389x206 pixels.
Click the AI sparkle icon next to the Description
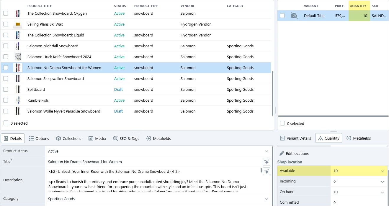(267, 171)
